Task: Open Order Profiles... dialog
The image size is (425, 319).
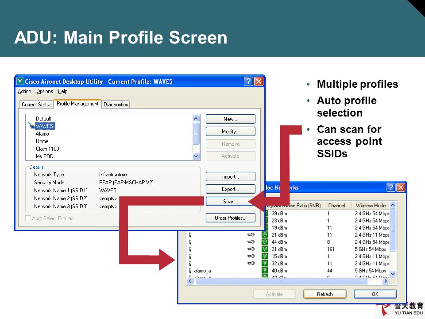Action: (230, 218)
